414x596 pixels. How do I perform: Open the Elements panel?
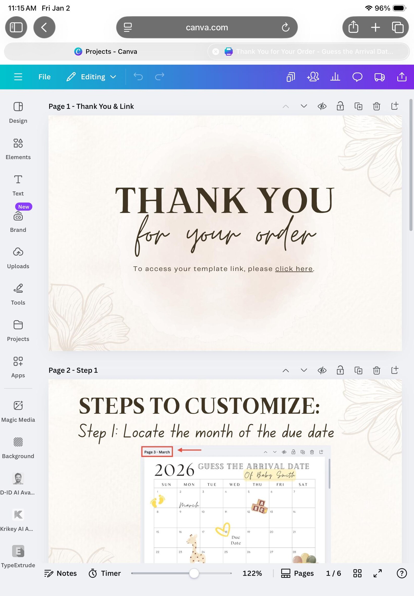tap(18, 149)
